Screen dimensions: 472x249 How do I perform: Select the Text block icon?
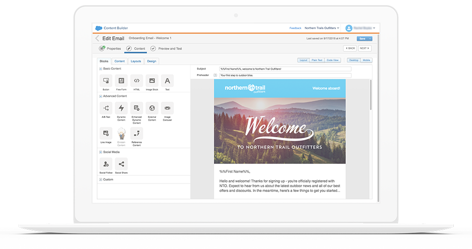click(168, 81)
